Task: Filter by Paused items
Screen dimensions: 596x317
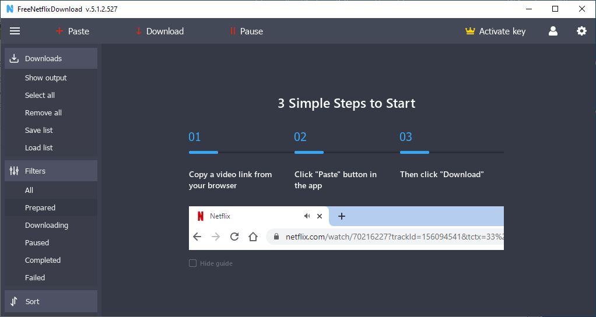Action: pos(37,242)
